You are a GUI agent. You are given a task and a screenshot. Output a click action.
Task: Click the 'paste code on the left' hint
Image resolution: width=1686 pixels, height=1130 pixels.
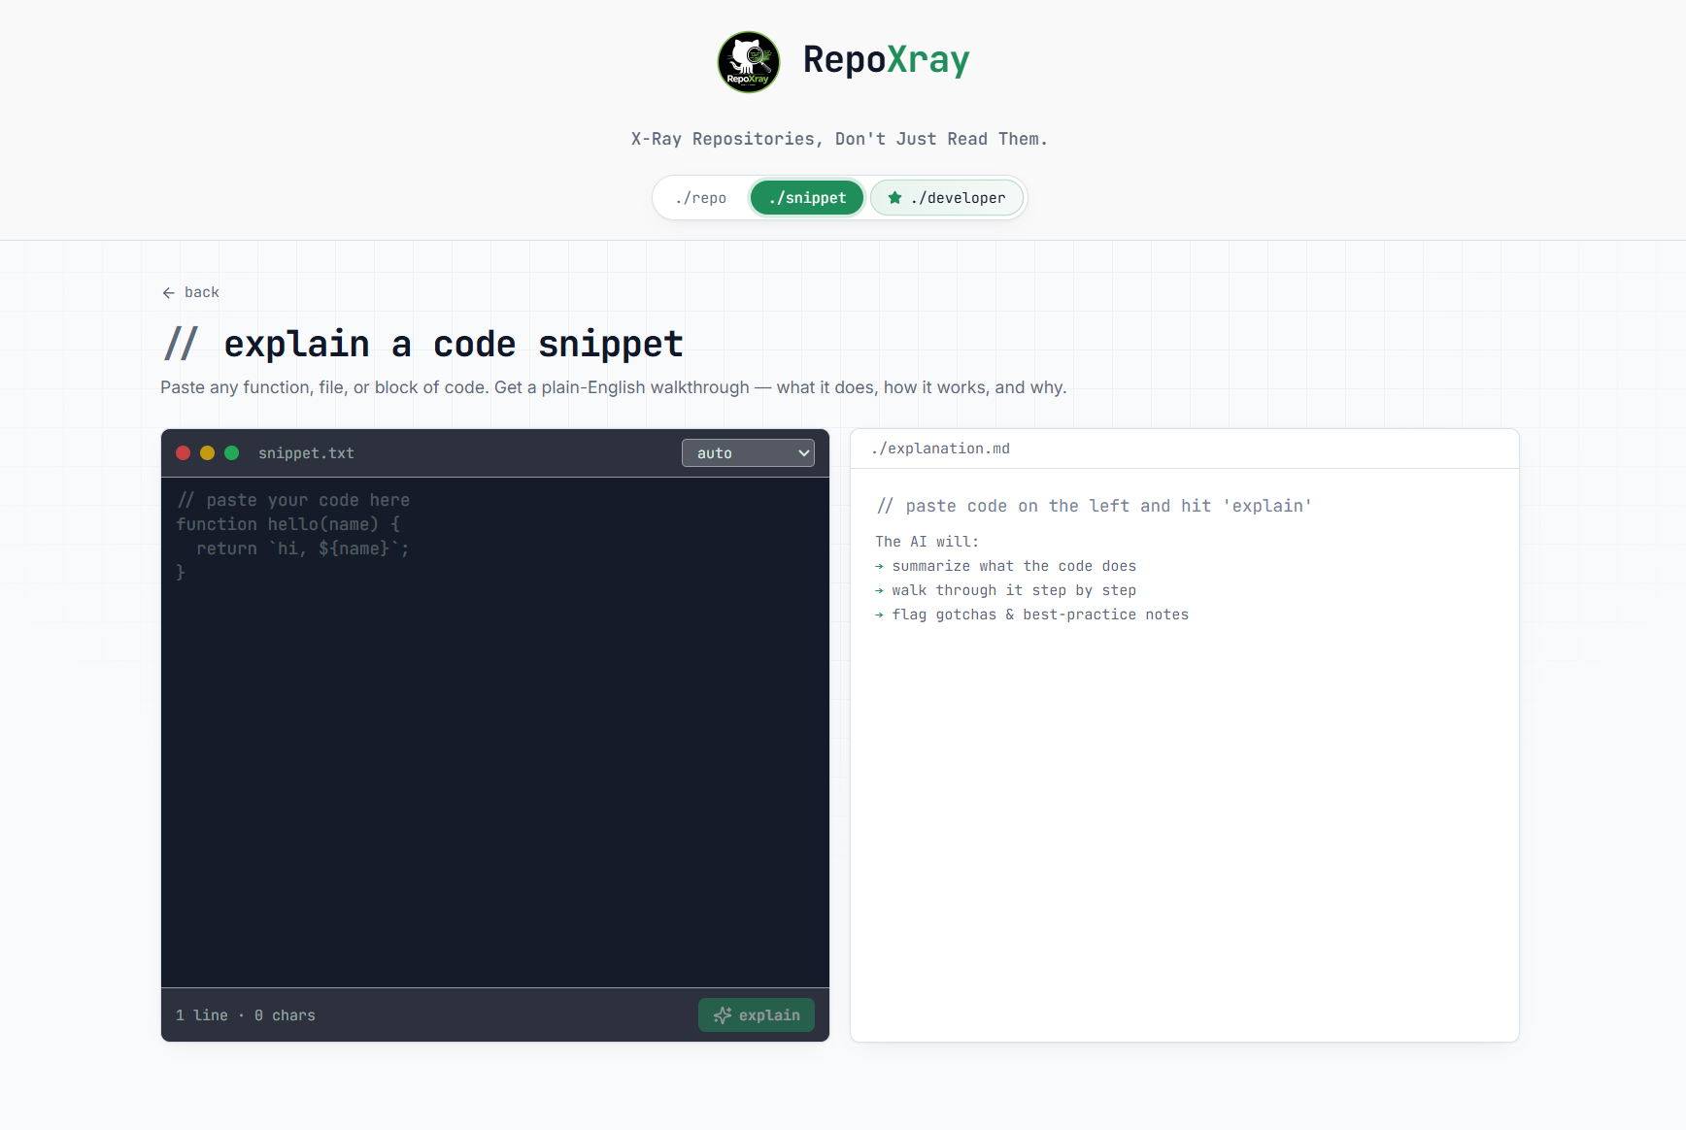[1095, 506]
